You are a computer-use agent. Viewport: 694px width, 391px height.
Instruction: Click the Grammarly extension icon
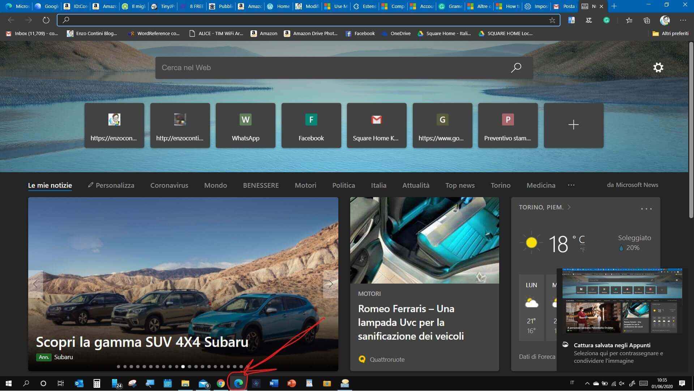pyautogui.click(x=607, y=20)
